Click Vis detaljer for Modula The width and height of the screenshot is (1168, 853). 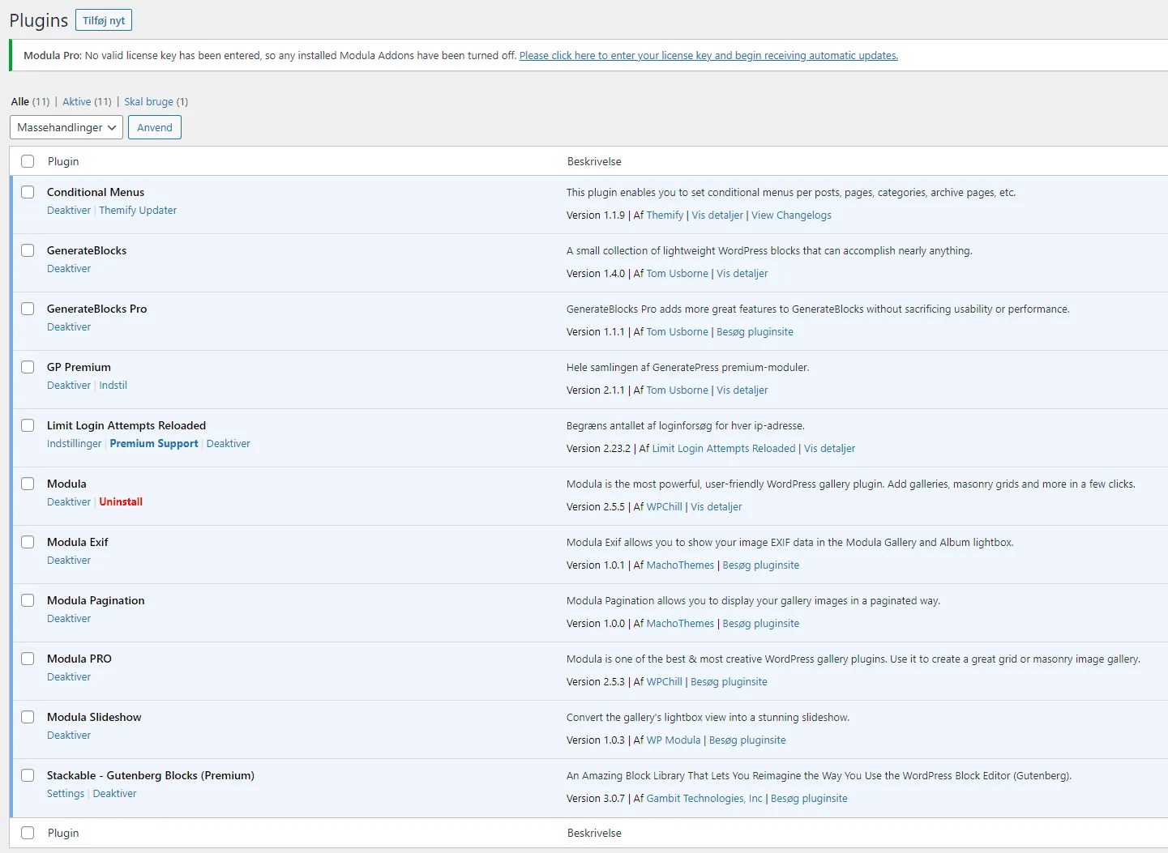click(716, 506)
